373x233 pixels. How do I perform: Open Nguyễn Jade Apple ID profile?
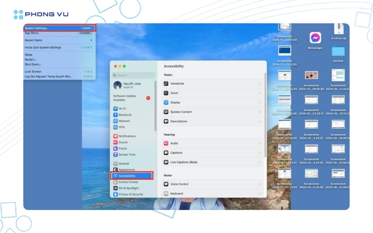pos(132,85)
